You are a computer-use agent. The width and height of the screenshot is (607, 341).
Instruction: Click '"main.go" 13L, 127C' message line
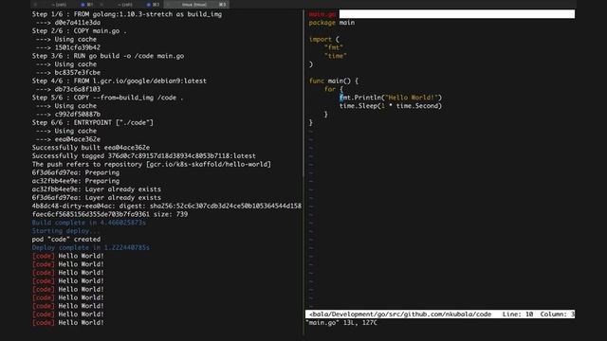coord(341,322)
